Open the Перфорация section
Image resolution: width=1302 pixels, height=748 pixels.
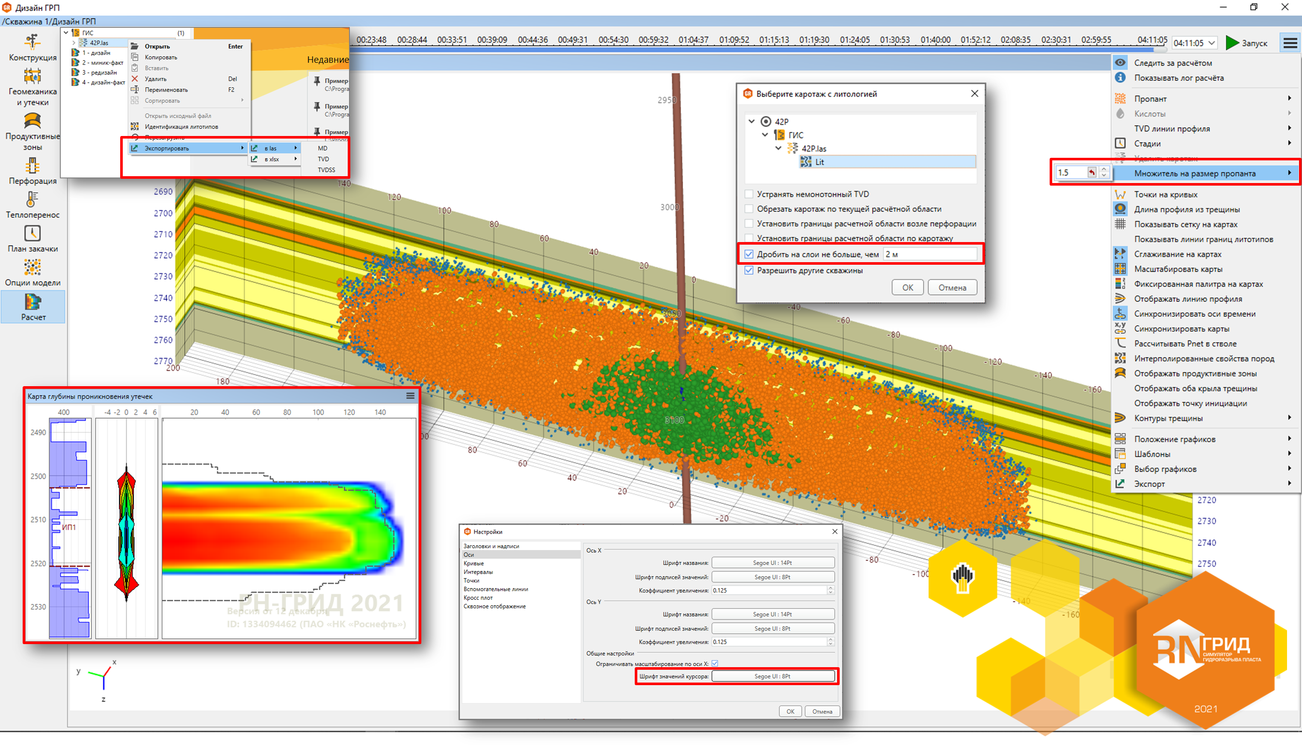[33, 171]
